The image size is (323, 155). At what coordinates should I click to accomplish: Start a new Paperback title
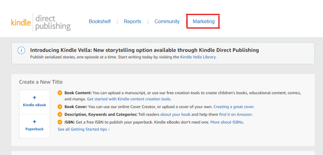(x=34, y=126)
